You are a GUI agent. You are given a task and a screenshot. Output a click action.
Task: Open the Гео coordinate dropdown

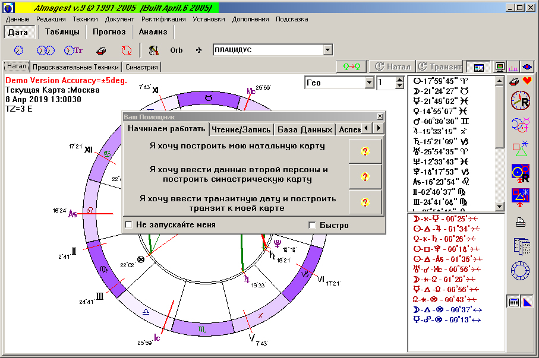point(369,83)
